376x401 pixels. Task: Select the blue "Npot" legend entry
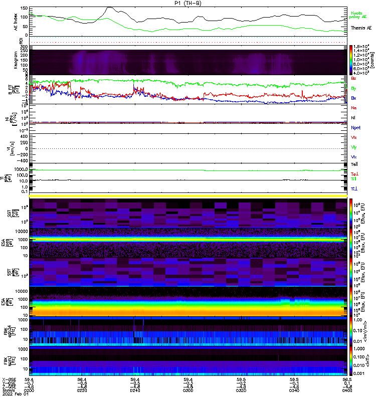click(x=356, y=128)
